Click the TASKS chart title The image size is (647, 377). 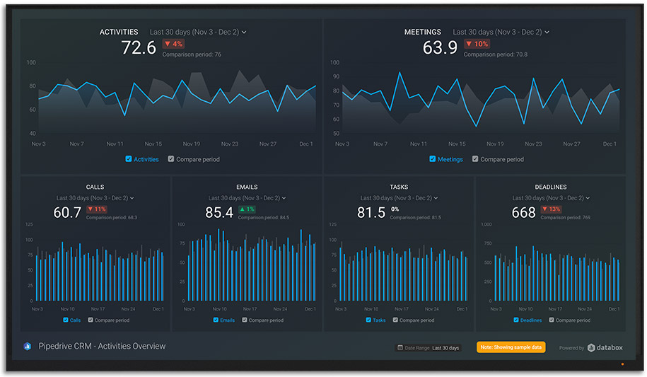tap(399, 187)
